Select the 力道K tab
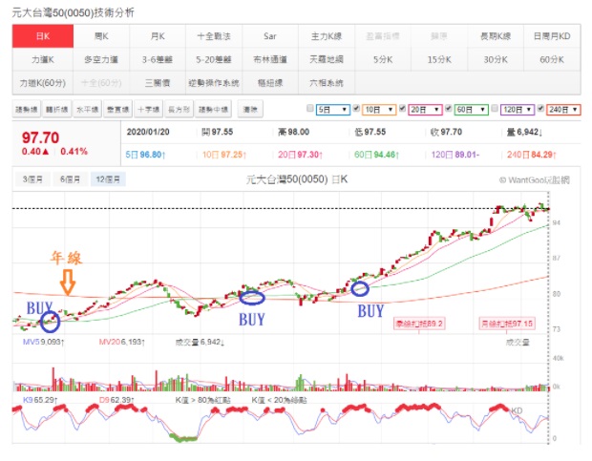Screen dimensions: 592x461 43,59
